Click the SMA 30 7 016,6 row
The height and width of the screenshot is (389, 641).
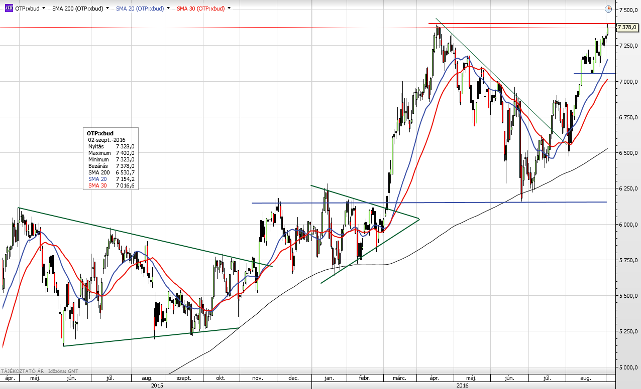pyautogui.click(x=111, y=185)
